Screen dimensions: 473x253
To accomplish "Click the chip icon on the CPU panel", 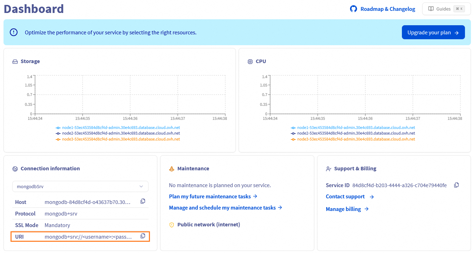I will coord(249,61).
